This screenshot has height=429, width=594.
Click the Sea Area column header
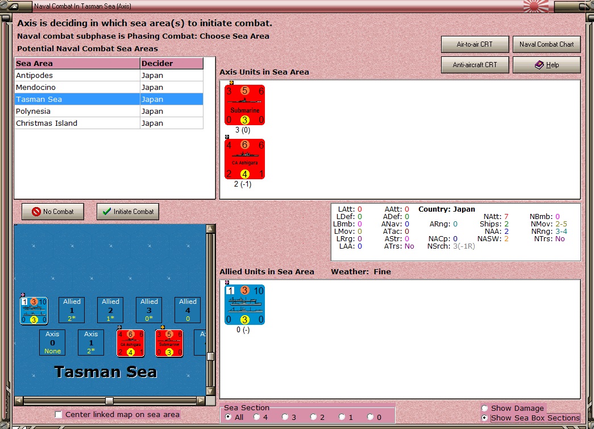(x=77, y=63)
